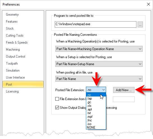Click the empty file extension text box

[124, 99]
